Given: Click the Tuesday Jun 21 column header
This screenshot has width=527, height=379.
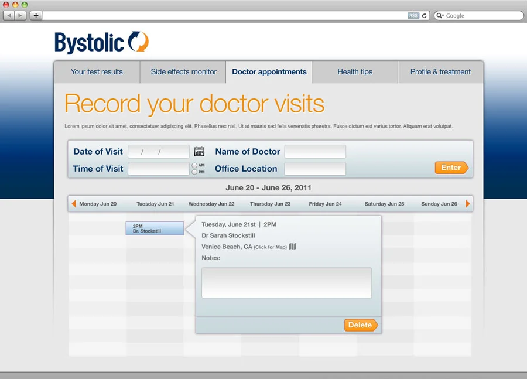Looking at the screenshot, I should [x=155, y=204].
